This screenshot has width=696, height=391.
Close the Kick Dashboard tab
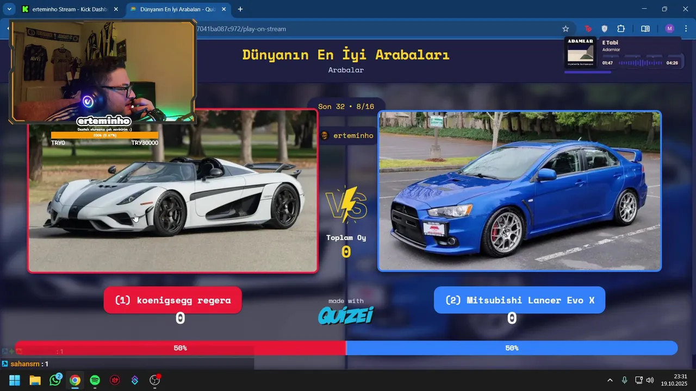point(115,9)
